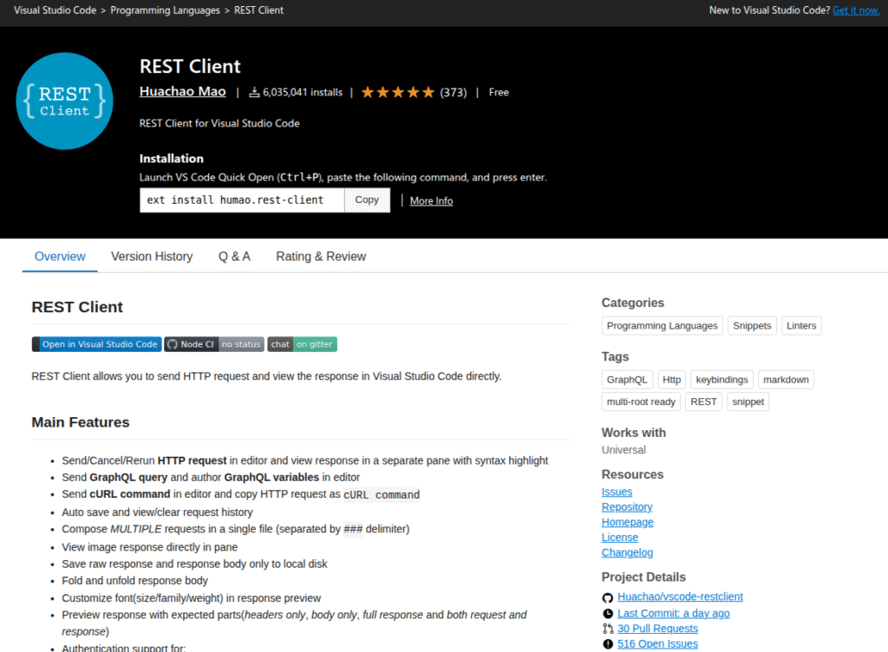888x652 pixels.
Task: Open the Q & A tab
Action: pos(234,257)
